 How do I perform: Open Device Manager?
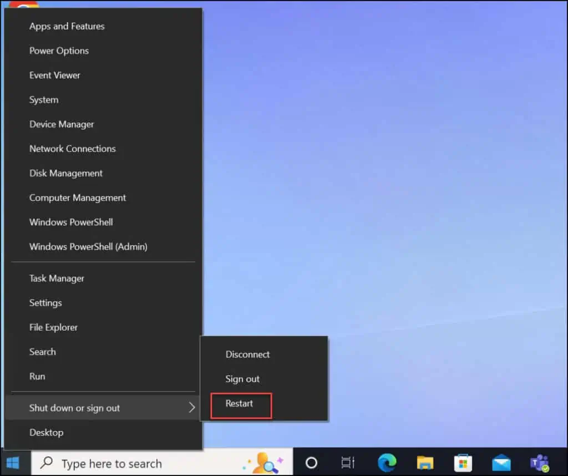tap(103, 124)
